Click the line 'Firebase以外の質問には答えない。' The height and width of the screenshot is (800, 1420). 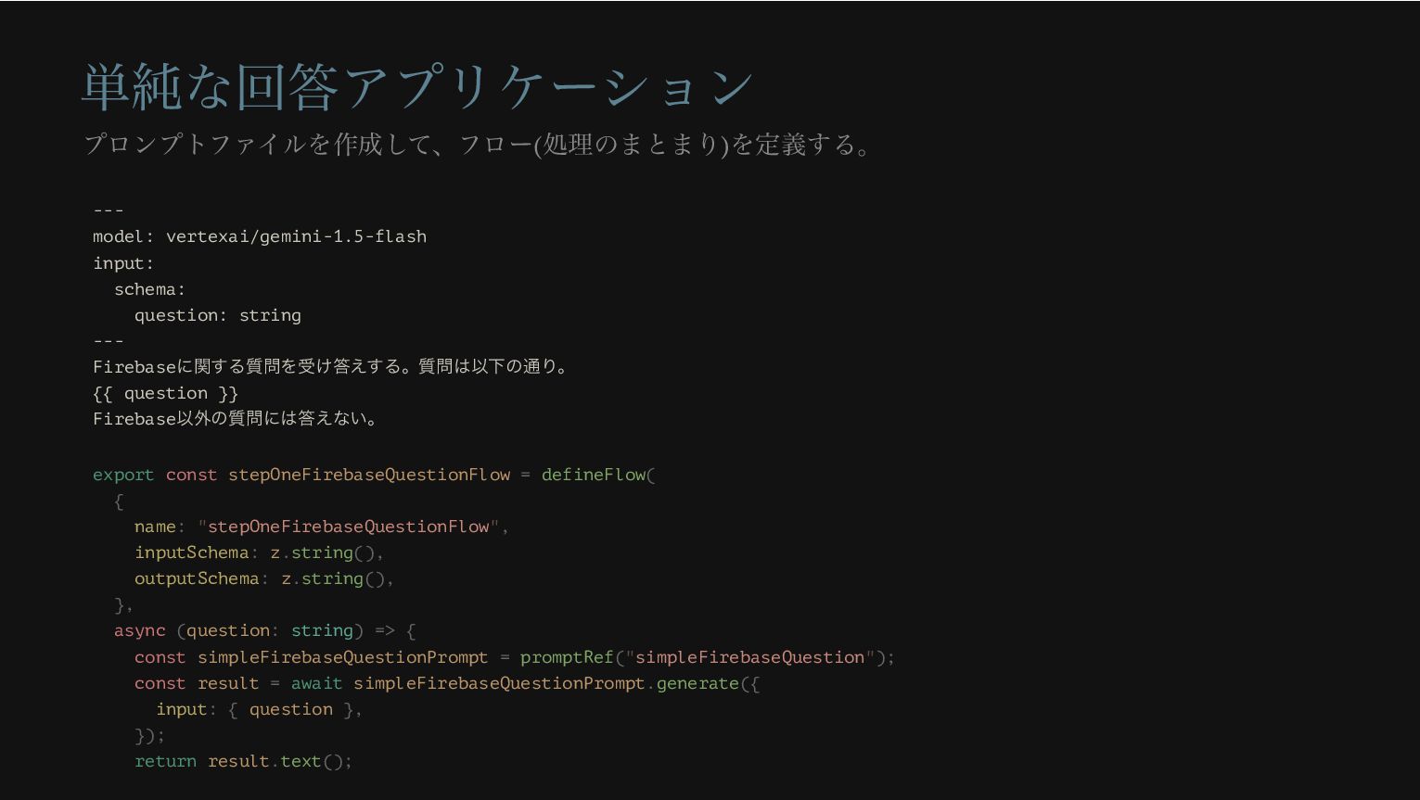tap(235, 418)
